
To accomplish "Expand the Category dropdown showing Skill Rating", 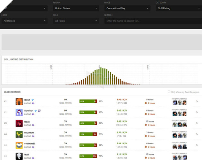I will coord(178,8).
